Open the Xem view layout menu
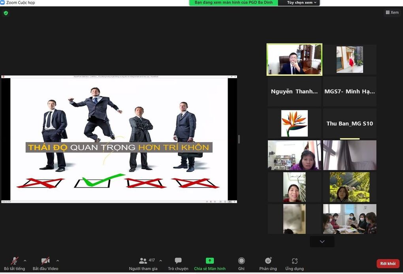This screenshot has width=403, height=274. pos(392,13)
